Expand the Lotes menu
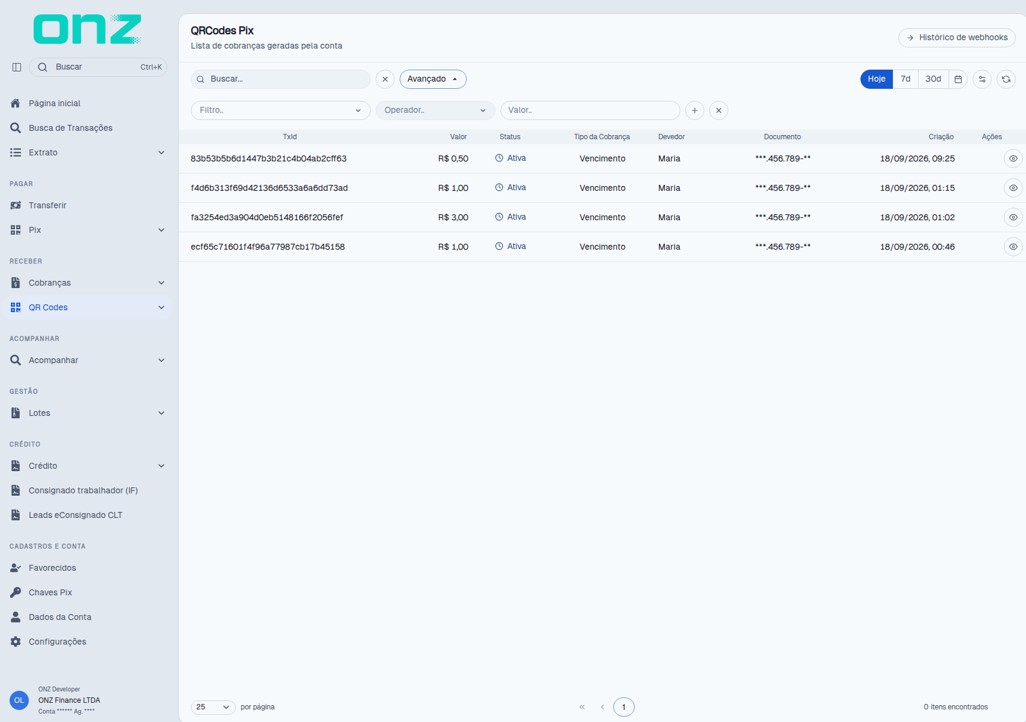The width and height of the screenshot is (1026, 722). pyautogui.click(x=88, y=413)
